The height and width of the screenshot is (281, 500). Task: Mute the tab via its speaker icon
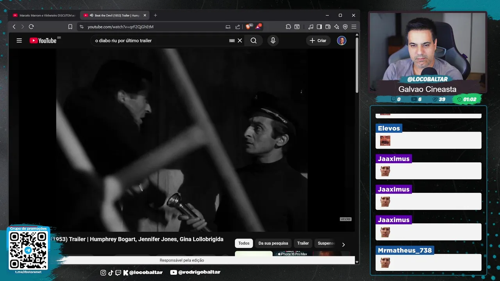(x=91, y=15)
